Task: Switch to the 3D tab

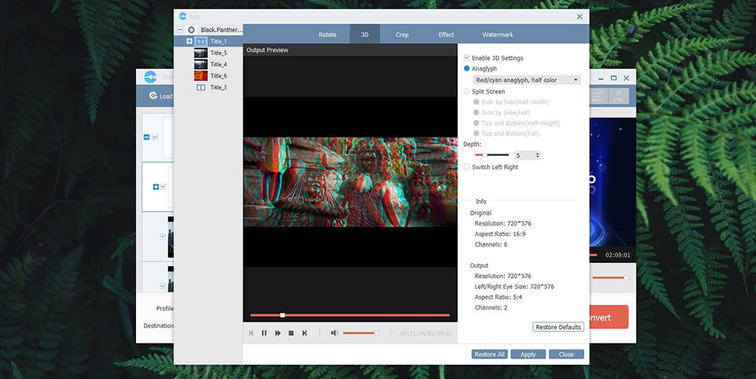Action: pyautogui.click(x=365, y=34)
